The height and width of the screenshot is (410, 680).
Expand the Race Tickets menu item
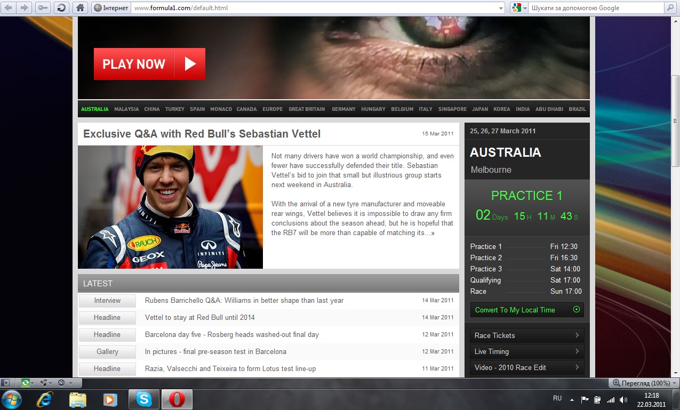(527, 335)
